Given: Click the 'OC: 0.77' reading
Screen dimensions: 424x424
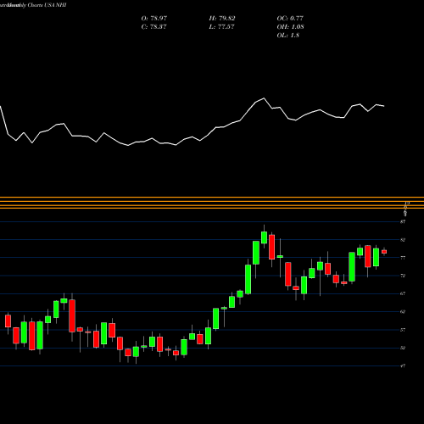Looking at the screenshot, I should 290,19.
